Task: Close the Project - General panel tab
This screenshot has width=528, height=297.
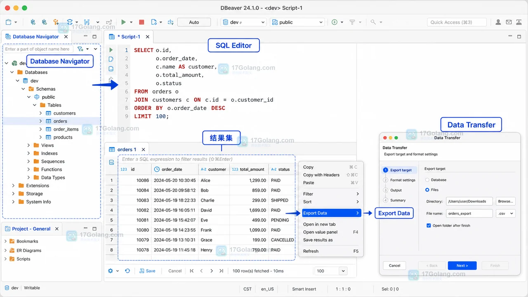Action: (x=57, y=229)
